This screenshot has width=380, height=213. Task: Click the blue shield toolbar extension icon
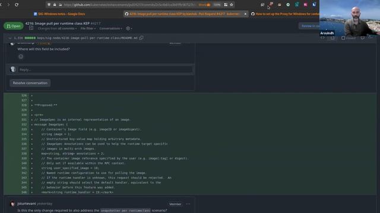point(314,5)
